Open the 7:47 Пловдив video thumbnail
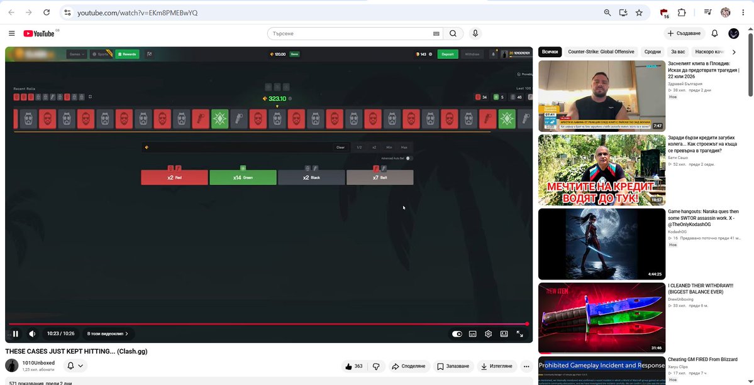754x385 pixels. [x=602, y=96]
